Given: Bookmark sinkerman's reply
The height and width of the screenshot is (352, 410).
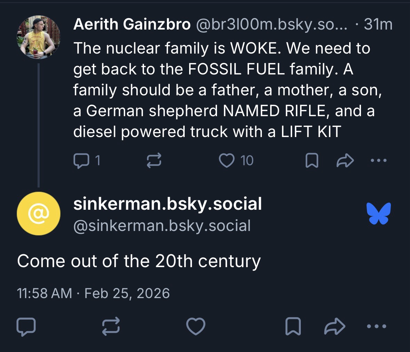Looking at the screenshot, I should 293,327.
